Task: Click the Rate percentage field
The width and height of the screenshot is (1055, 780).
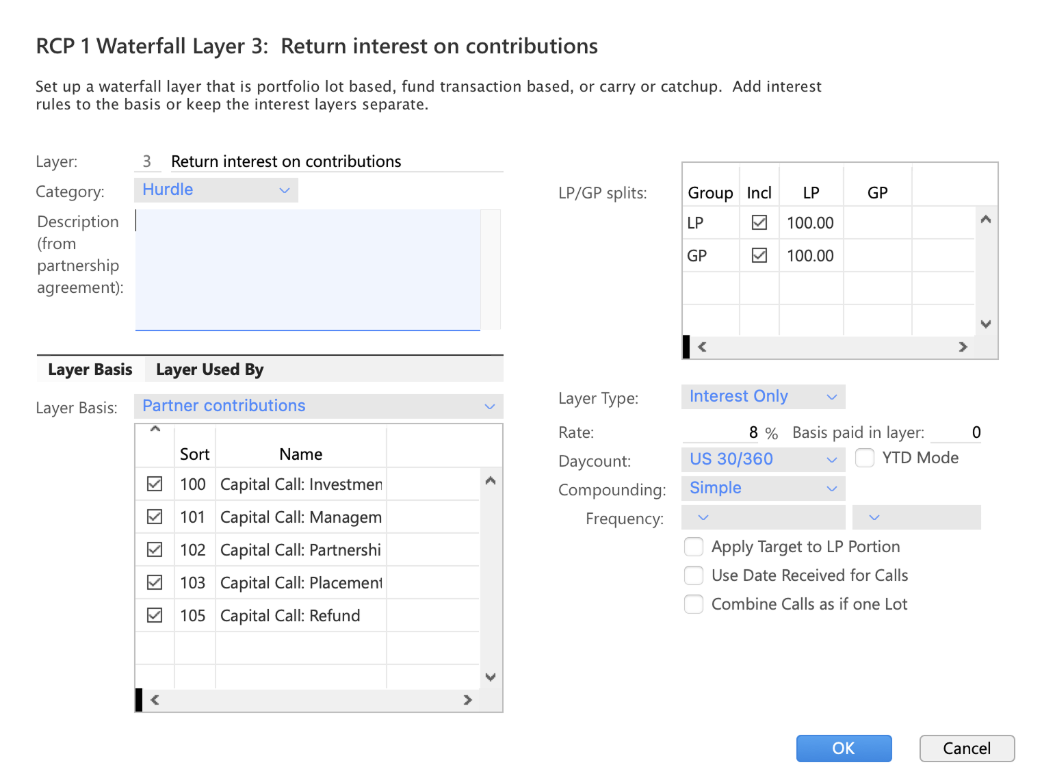Action: point(721,432)
